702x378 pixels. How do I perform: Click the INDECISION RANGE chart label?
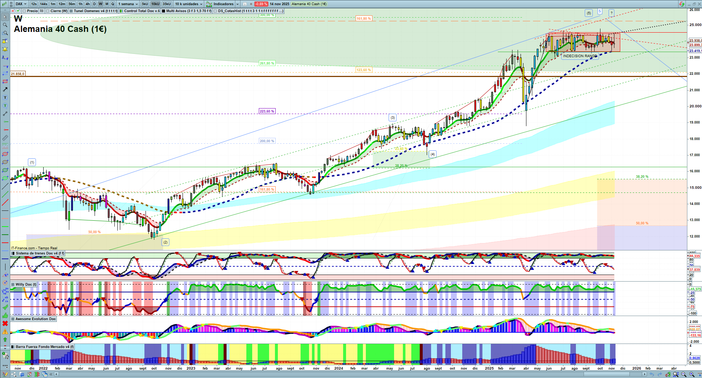tap(580, 56)
